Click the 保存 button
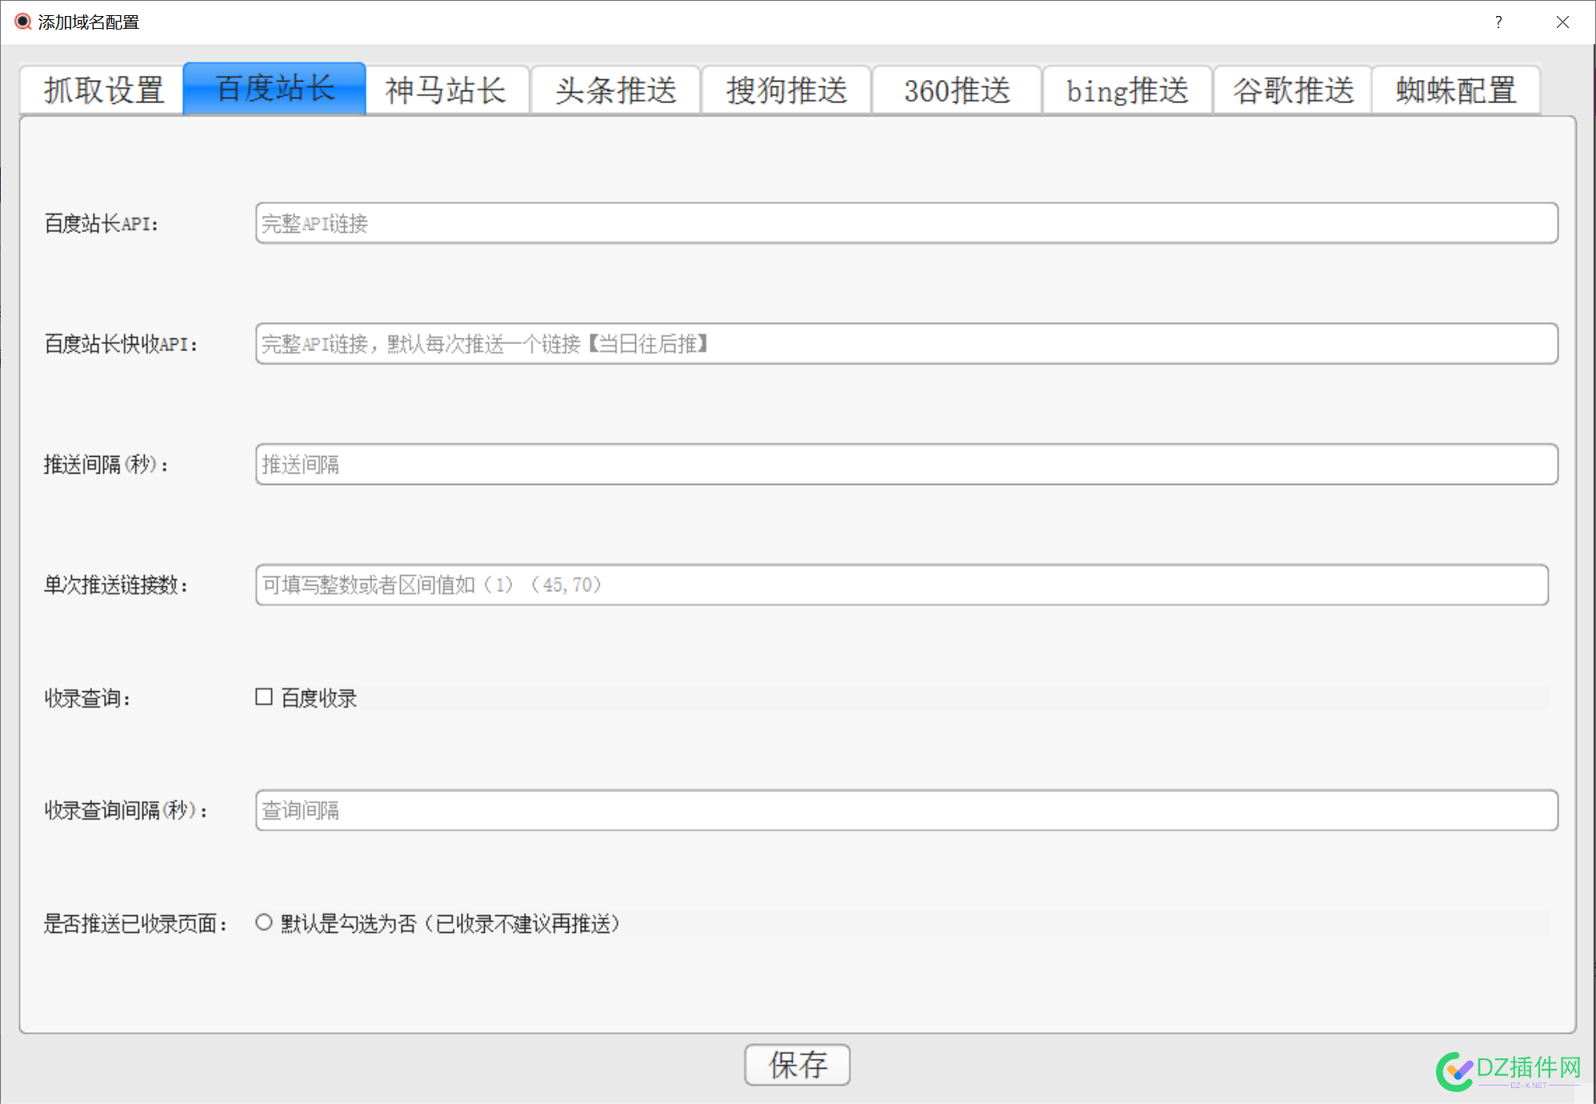This screenshot has width=1596, height=1104. click(x=797, y=1065)
